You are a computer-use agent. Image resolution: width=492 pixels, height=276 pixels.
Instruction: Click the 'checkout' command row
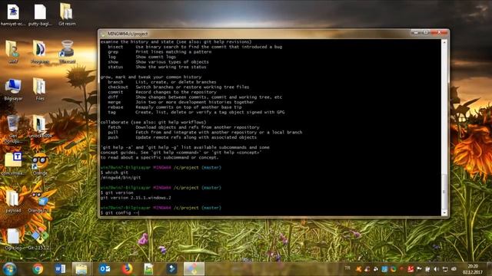click(x=178, y=87)
